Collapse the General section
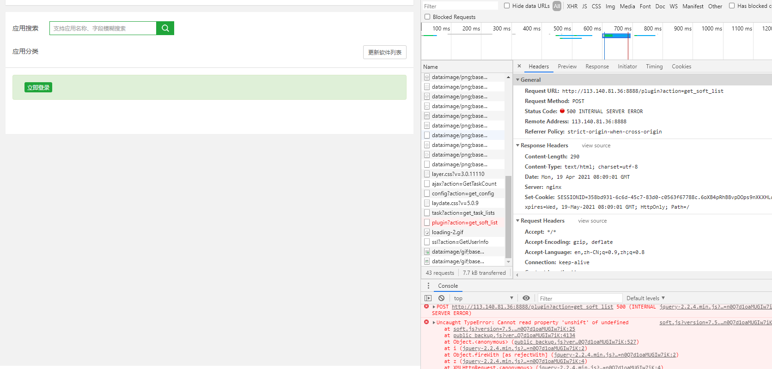Screen dimensions: 772x369 click(518, 80)
